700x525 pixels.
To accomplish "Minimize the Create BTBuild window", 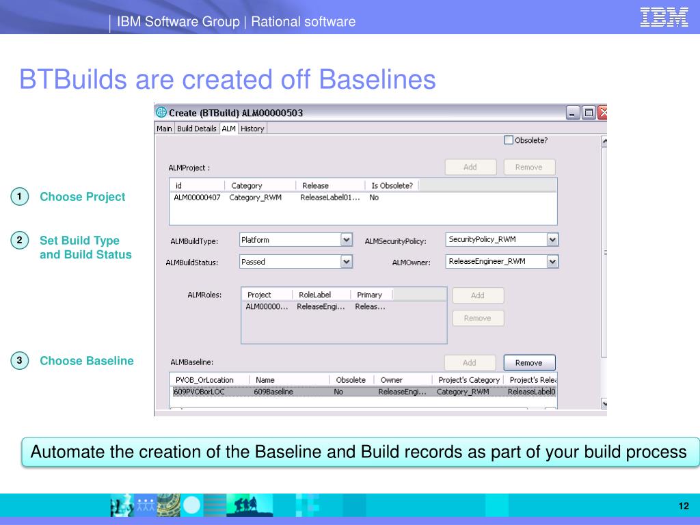I will click(573, 113).
